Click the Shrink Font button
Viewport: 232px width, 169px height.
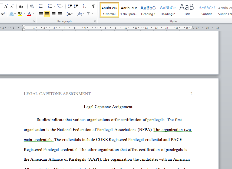12,6
